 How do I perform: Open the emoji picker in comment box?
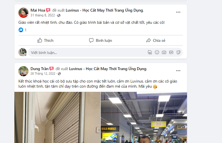click(x=157, y=52)
